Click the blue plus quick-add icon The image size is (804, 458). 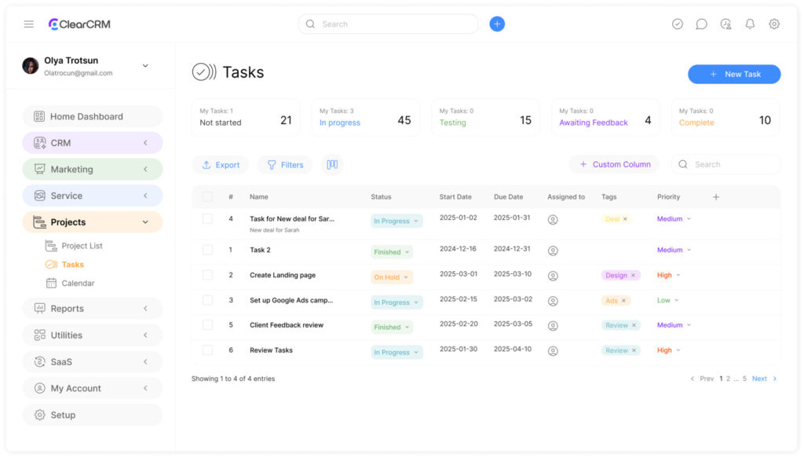click(497, 24)
